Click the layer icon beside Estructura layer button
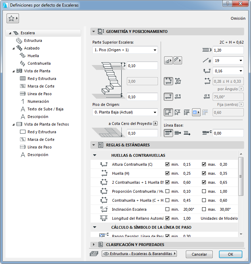251x264 pixels. (x=94, y=254)
